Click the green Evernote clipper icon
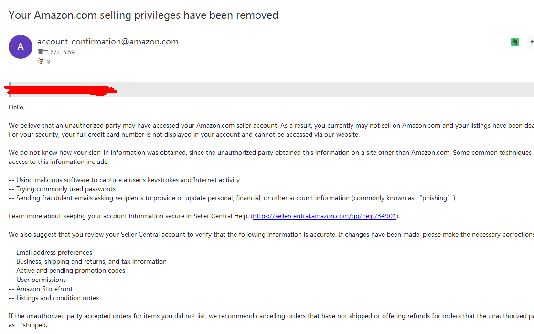Screen dimensions: 534x334 coord(514,42)
